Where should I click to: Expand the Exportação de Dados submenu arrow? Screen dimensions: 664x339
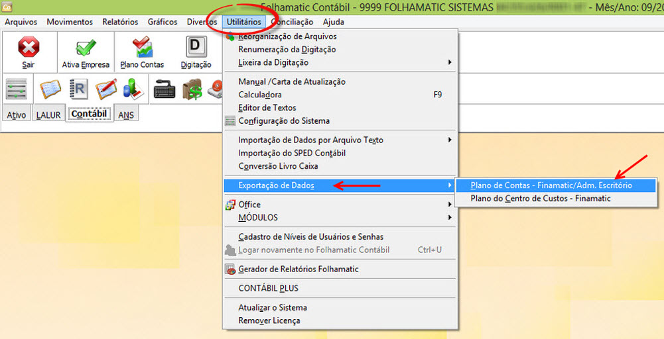450,185
